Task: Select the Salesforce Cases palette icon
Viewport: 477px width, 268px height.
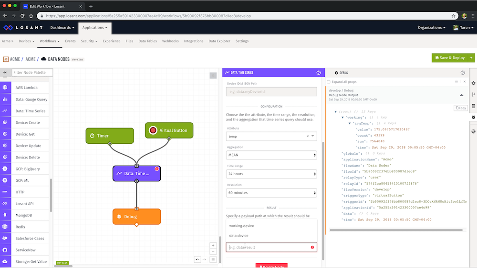Action: coord(5,238)
